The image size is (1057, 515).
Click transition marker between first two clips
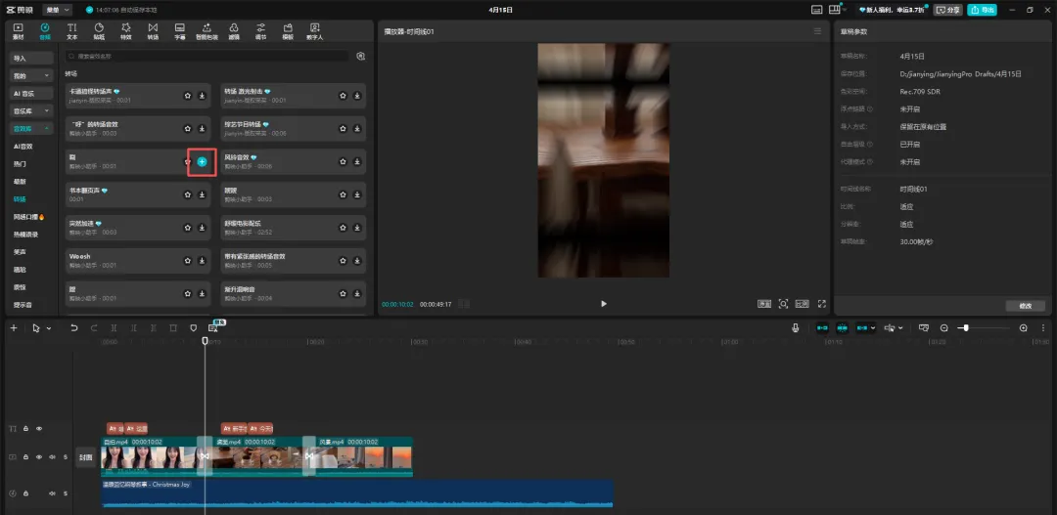pos(205,456)
